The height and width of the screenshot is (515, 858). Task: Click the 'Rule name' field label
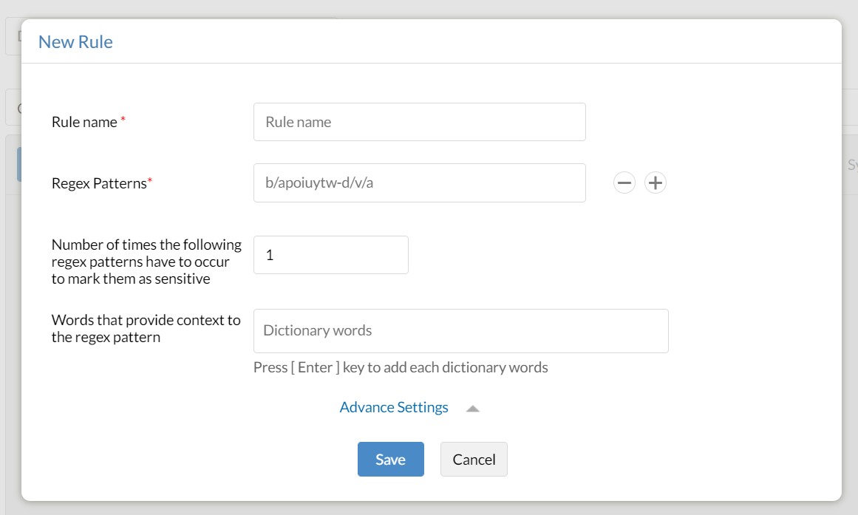pos(84,122)
